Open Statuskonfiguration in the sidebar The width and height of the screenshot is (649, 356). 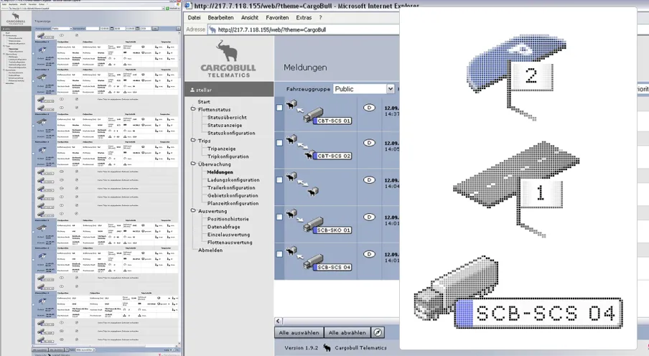[231, 133]
